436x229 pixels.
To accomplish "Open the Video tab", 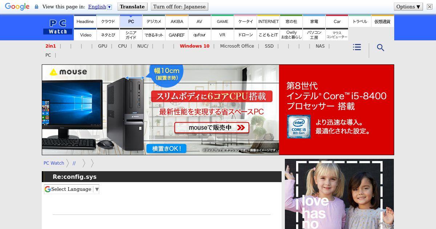I will (86, 35).
